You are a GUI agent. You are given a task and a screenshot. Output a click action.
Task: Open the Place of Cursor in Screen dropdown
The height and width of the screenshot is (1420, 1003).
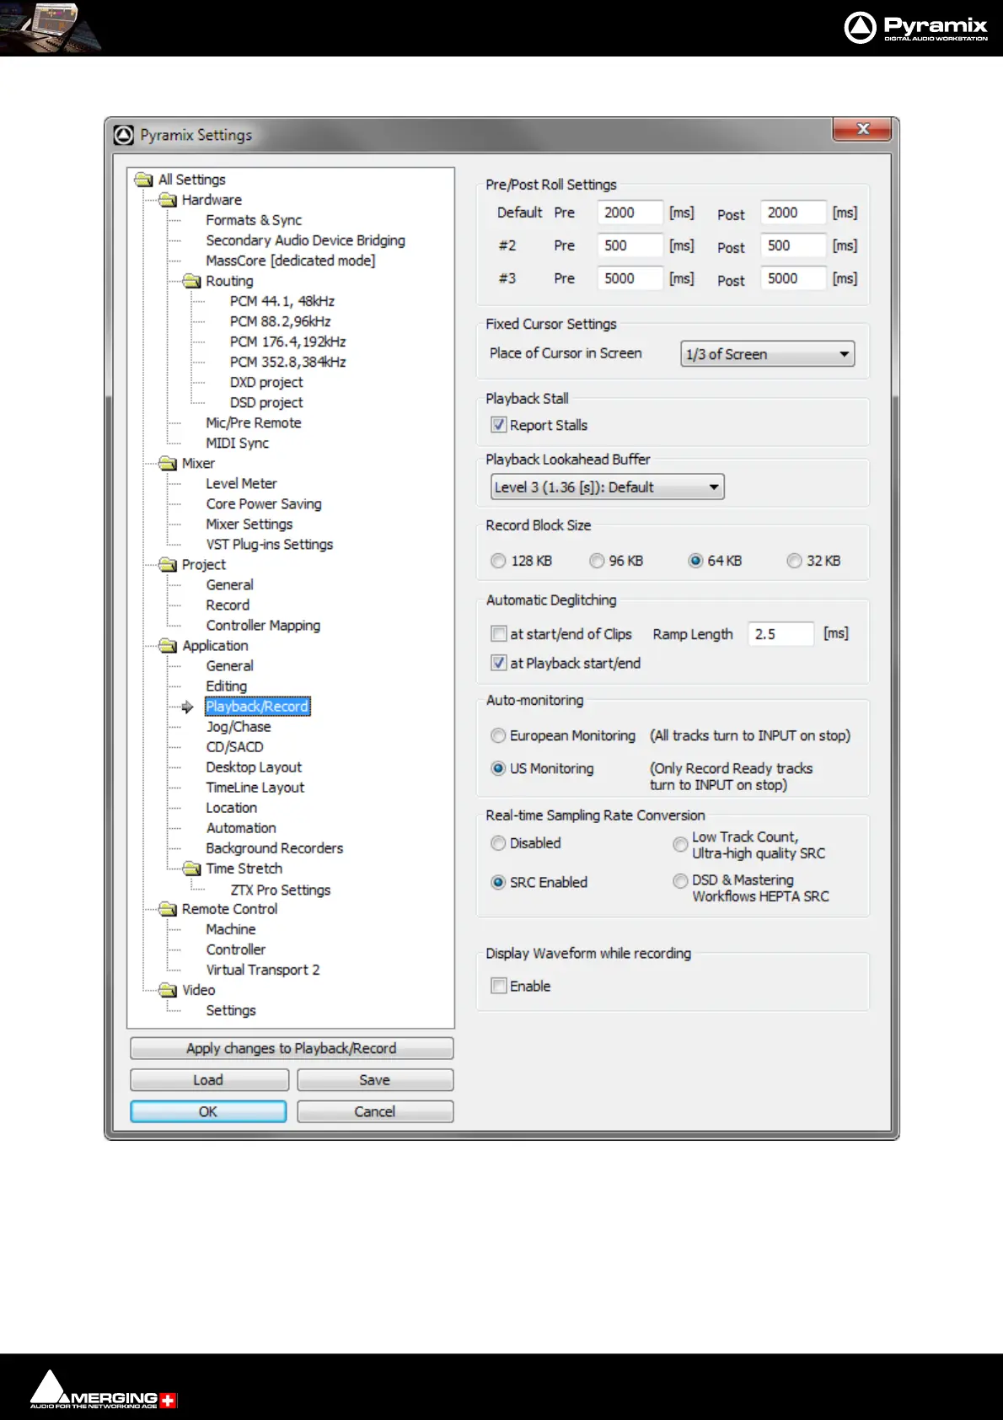(x=767, y=354)
